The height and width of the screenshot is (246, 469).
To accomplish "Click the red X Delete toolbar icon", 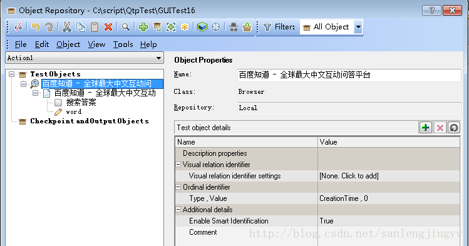I will (108, 27).
